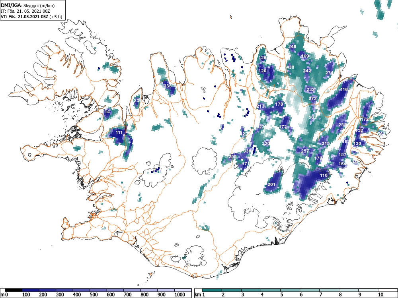Select the 400–500 m purple legend swatch

tap(82, 290)
